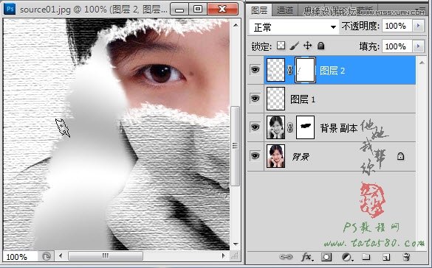The image size is (432, 268).
Task: Create a new layer icon
Action: tap(386, 257)
